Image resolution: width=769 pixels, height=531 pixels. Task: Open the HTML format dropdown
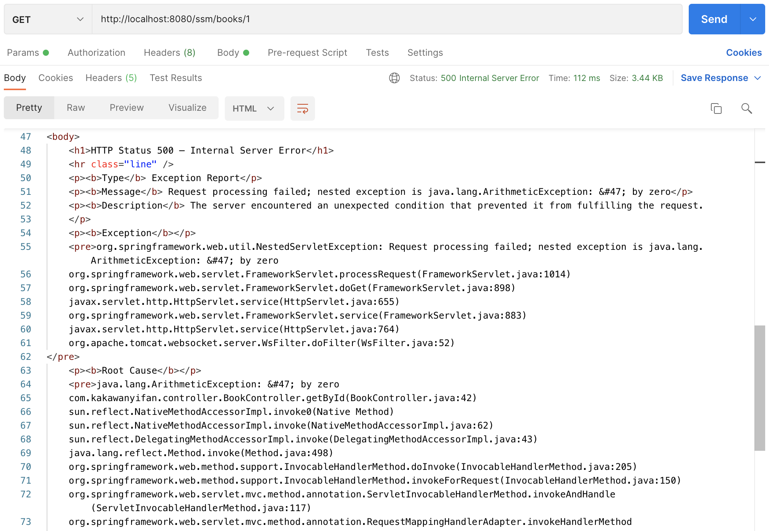click(254, 109)
